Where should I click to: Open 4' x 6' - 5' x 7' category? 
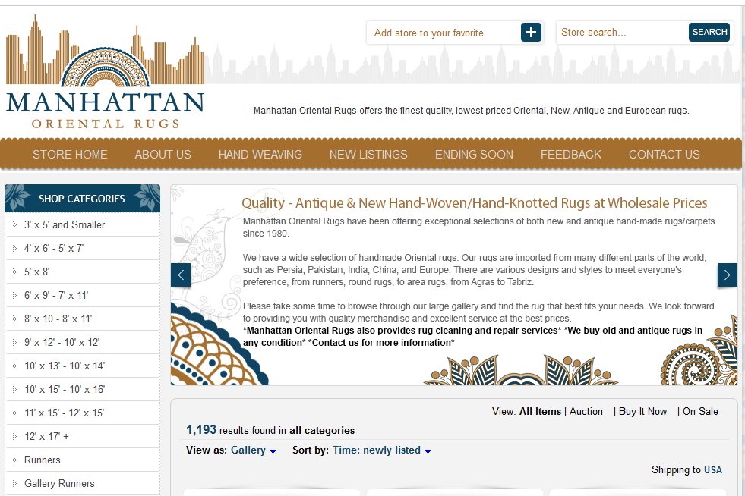tap(54, 248)
